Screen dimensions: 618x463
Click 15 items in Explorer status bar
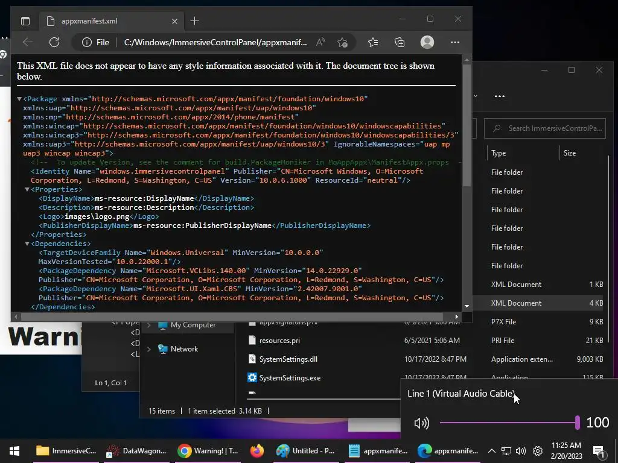tap(162, 411)
